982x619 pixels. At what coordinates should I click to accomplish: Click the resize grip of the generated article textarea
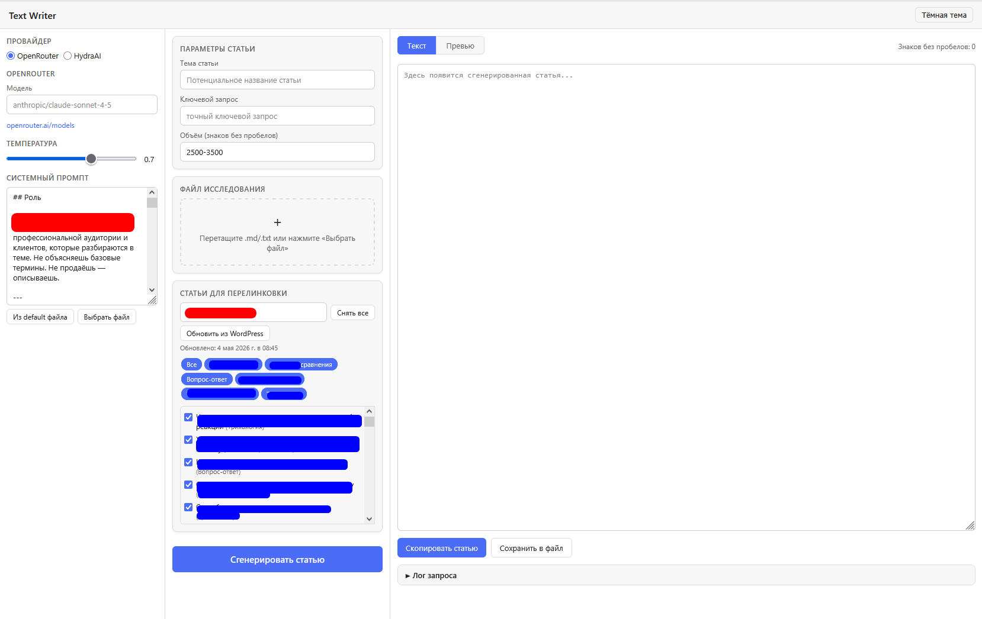(970, 525)
